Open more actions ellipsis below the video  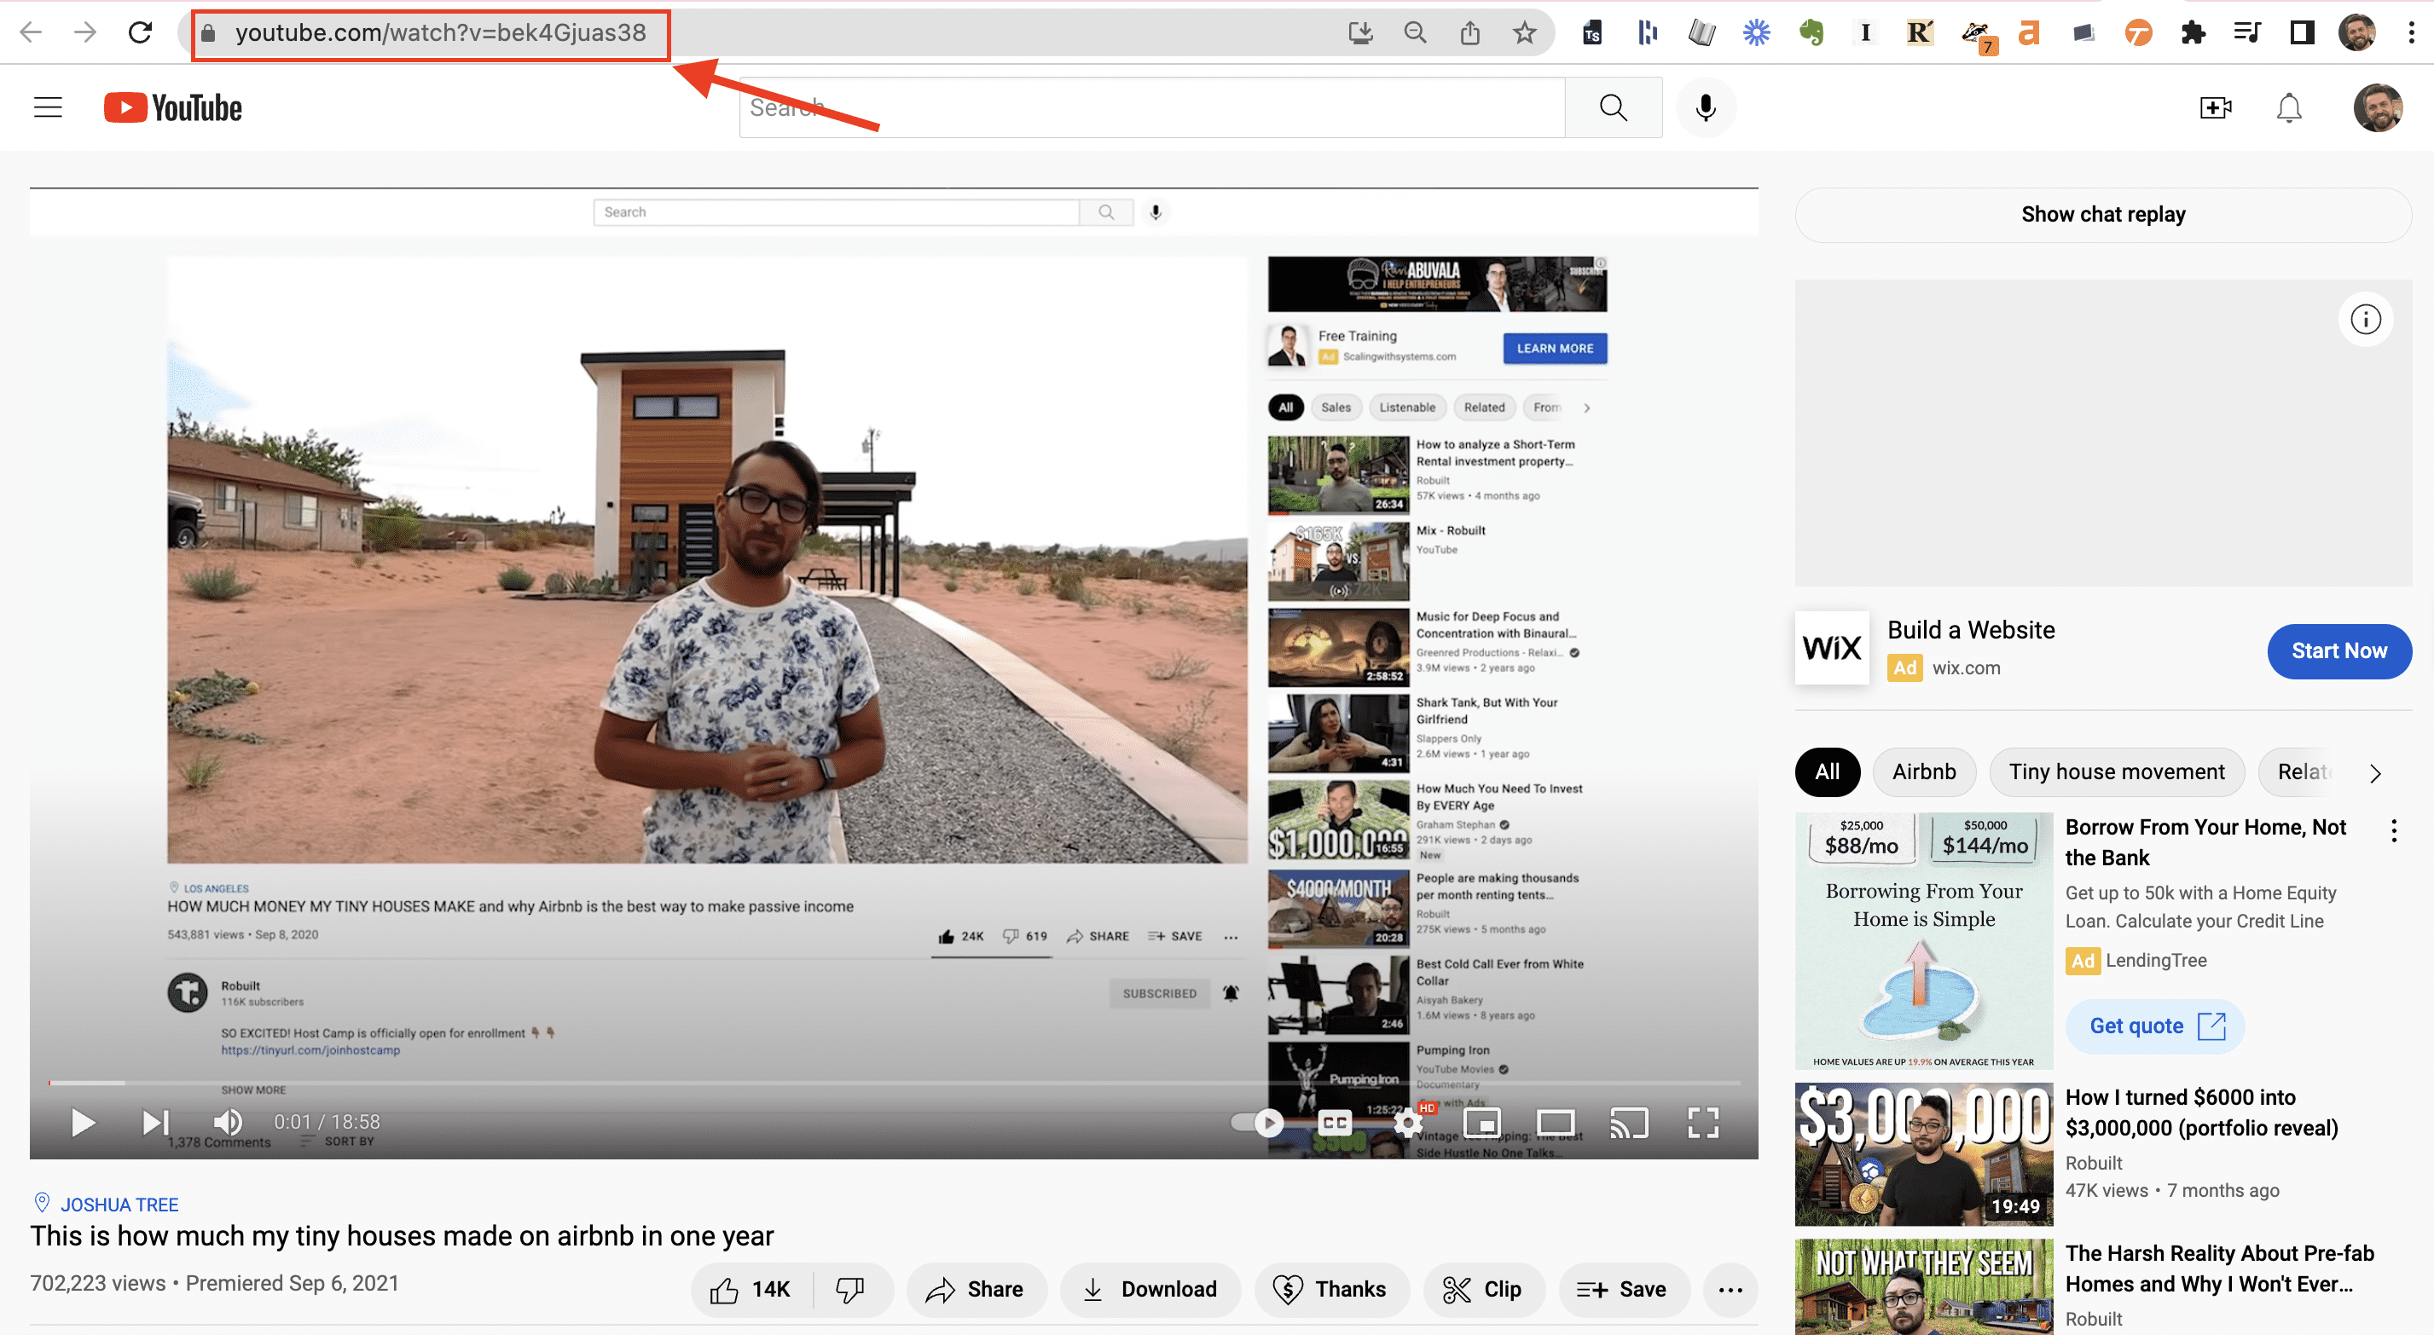(1730, 1290)
